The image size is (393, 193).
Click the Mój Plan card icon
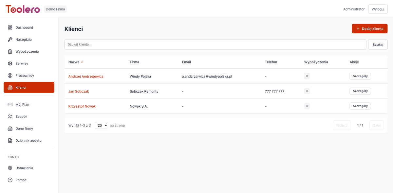click(10, 104)
